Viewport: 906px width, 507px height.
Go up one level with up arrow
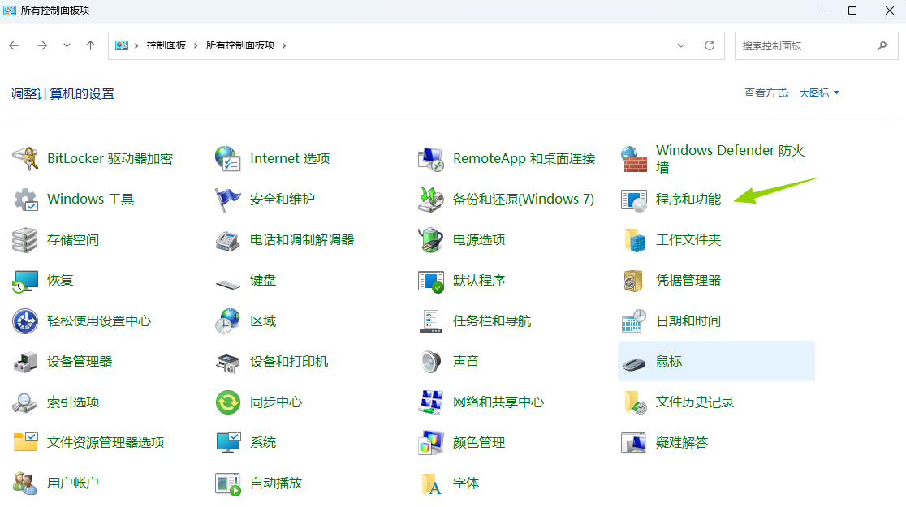tap(91, 45)
